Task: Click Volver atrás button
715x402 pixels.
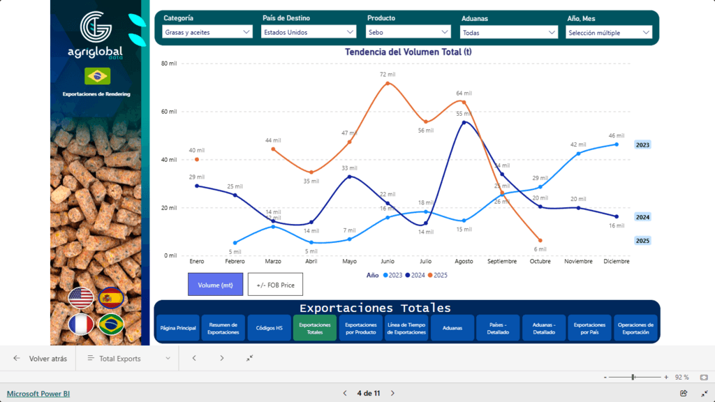Action: tap(40, 358)
